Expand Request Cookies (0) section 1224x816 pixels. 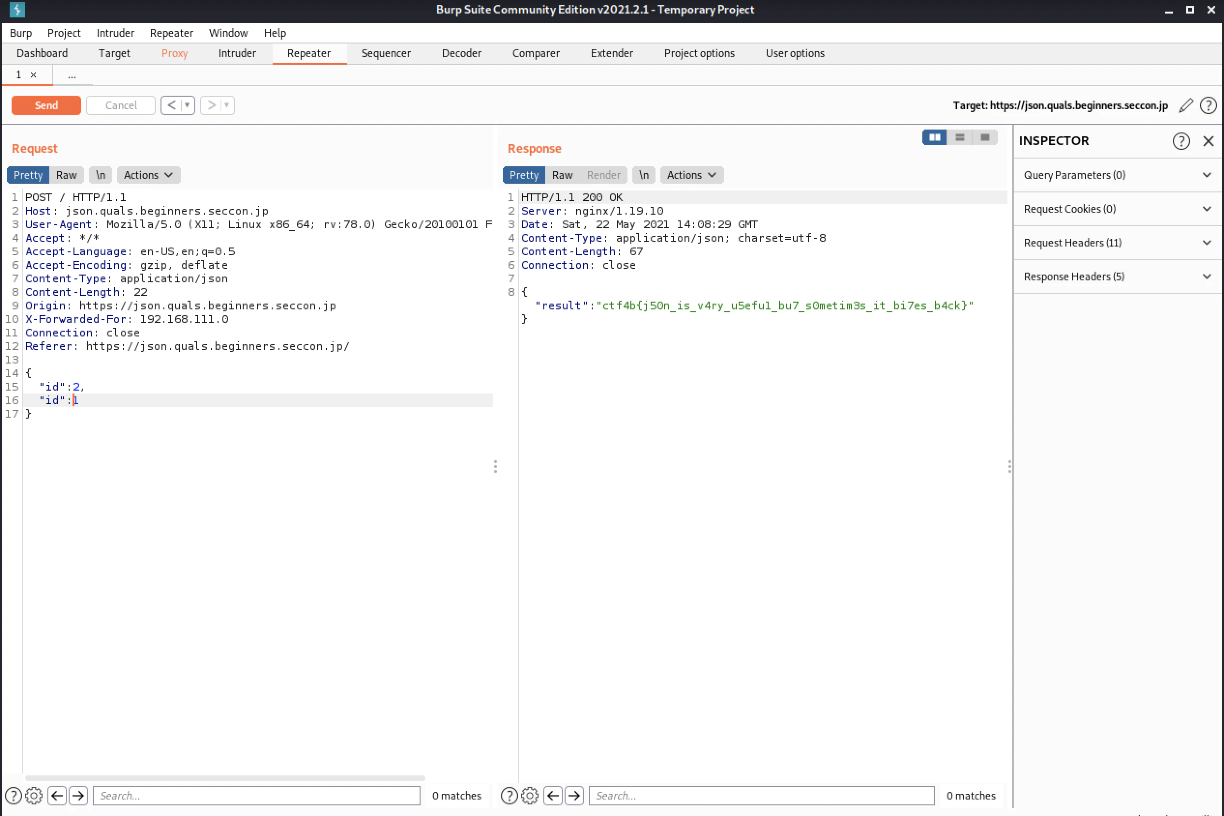point(1118,209)
